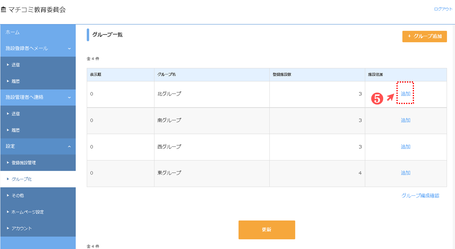
Task: Go to 登録施設管理 settings
Action: tap(38, 163)
